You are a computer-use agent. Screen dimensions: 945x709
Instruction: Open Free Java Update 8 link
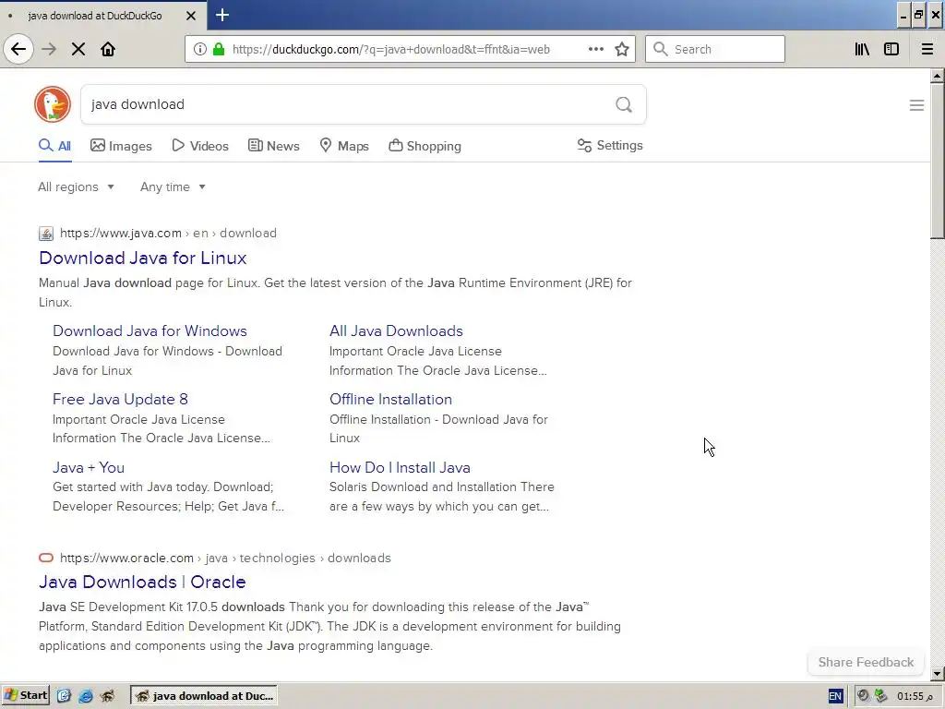tap(121, 399)
